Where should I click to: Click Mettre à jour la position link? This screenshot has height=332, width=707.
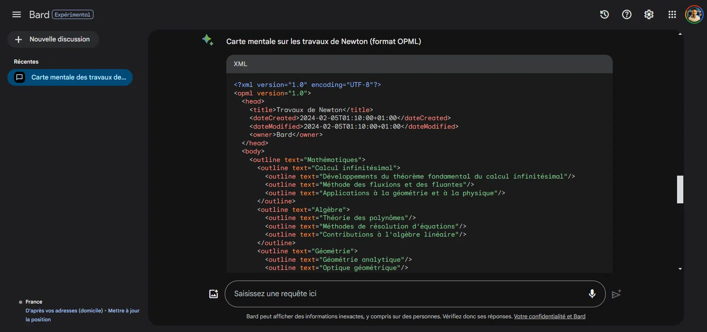coord(124,311)
